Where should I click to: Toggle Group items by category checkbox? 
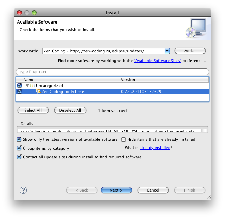pos(19,148)
